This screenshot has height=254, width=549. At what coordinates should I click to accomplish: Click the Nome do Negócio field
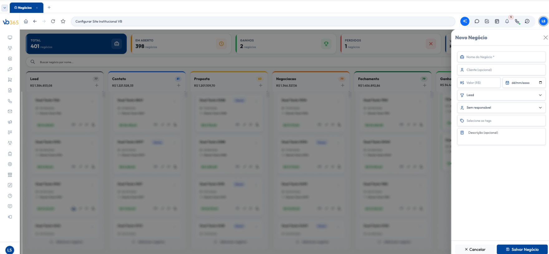pyautogui.click(x=502, y=57)
